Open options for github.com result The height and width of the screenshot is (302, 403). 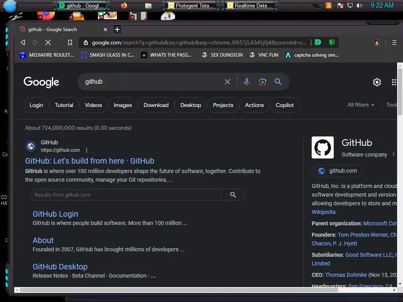(87, 150)
